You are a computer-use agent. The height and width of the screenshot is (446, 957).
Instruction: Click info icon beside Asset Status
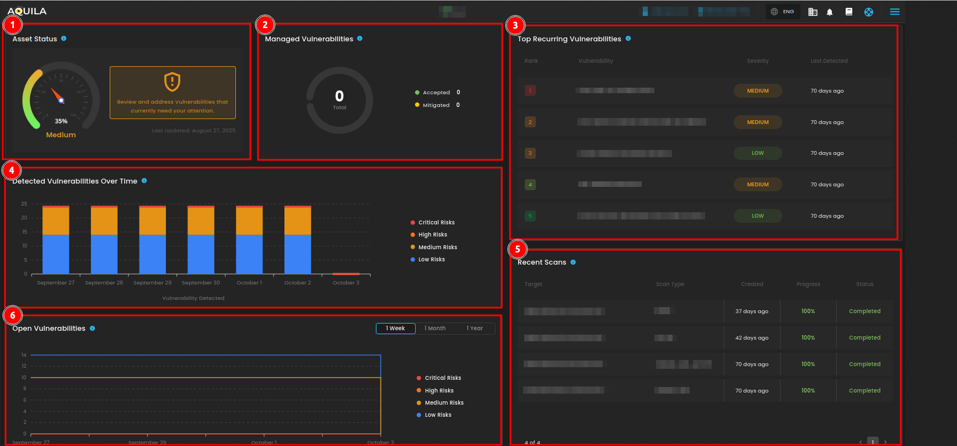64,39
